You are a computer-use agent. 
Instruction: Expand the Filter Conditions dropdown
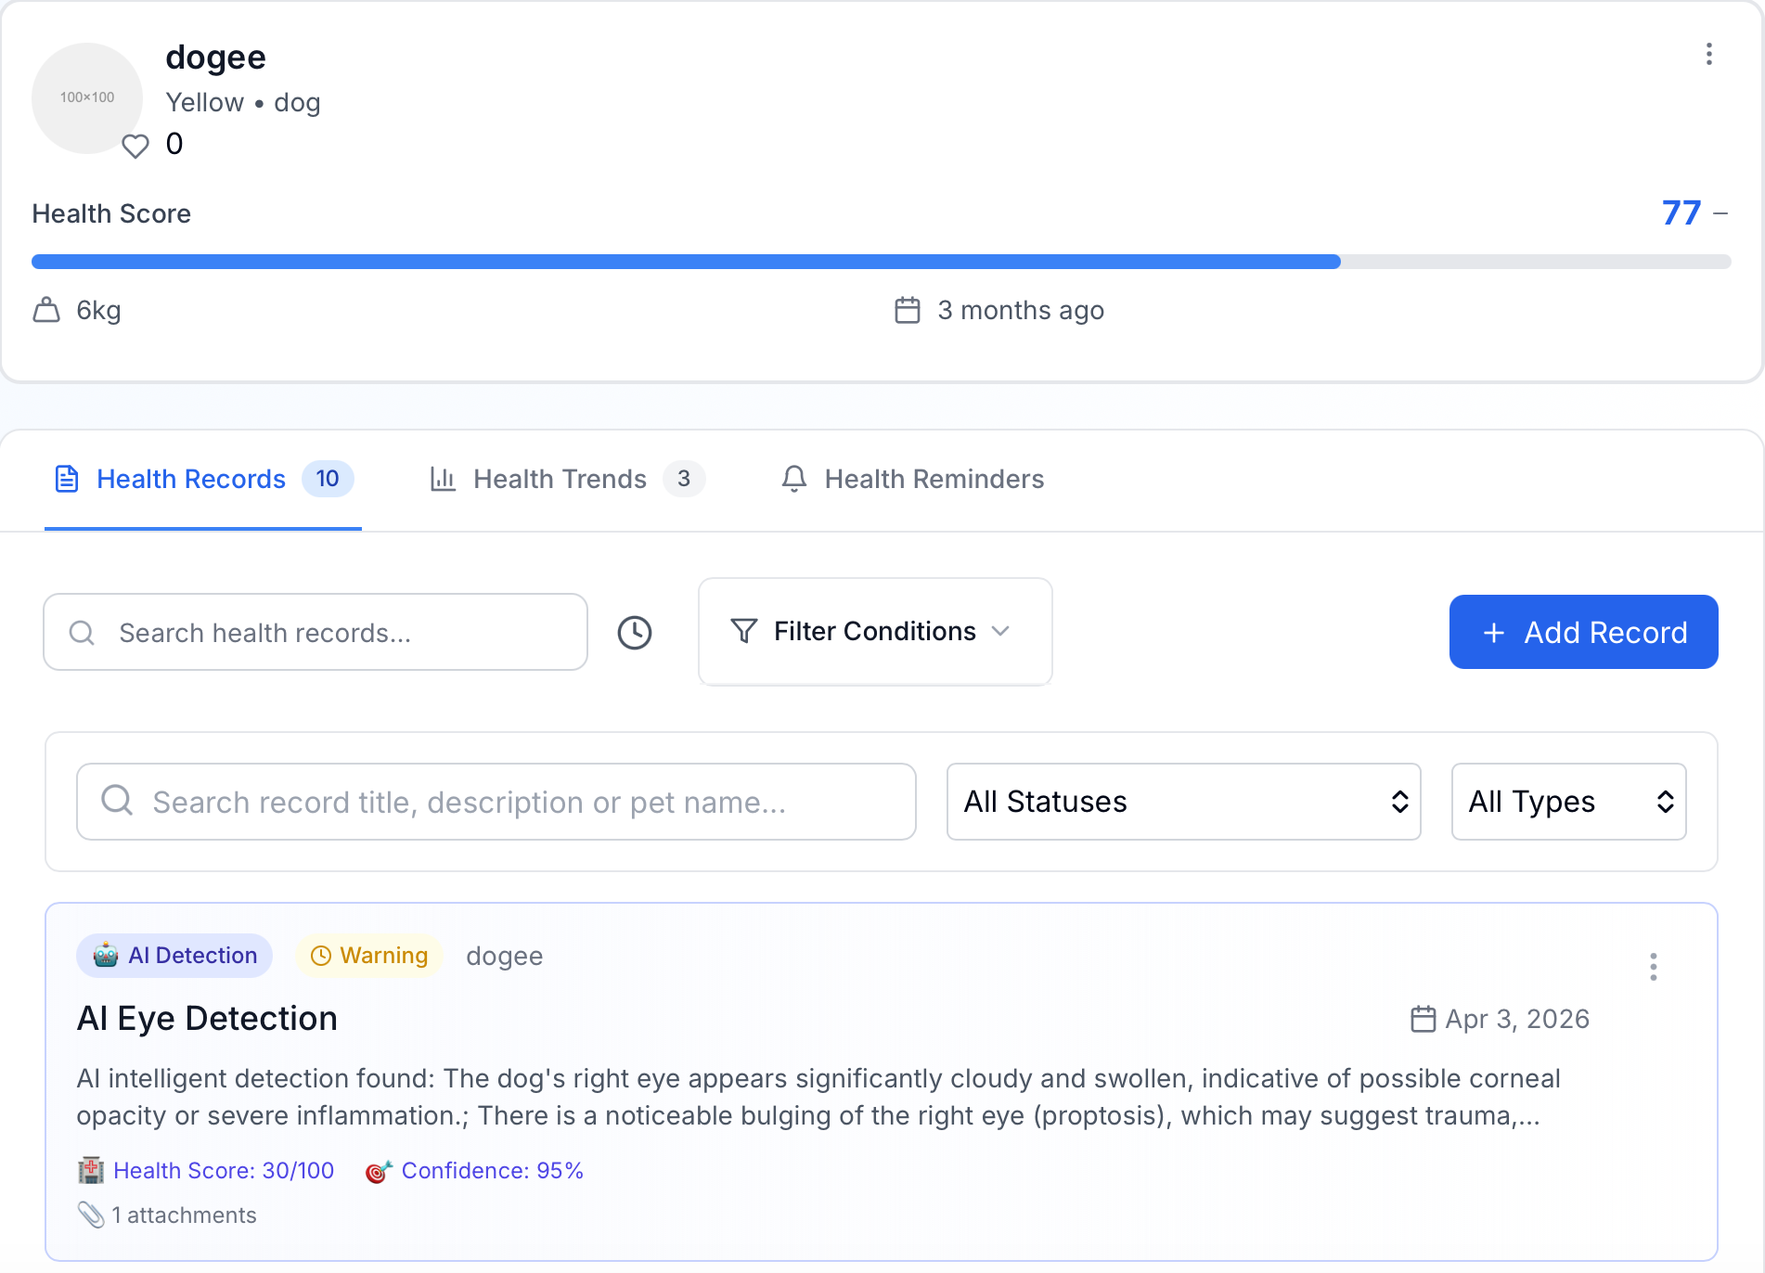(x=875, y=632)
